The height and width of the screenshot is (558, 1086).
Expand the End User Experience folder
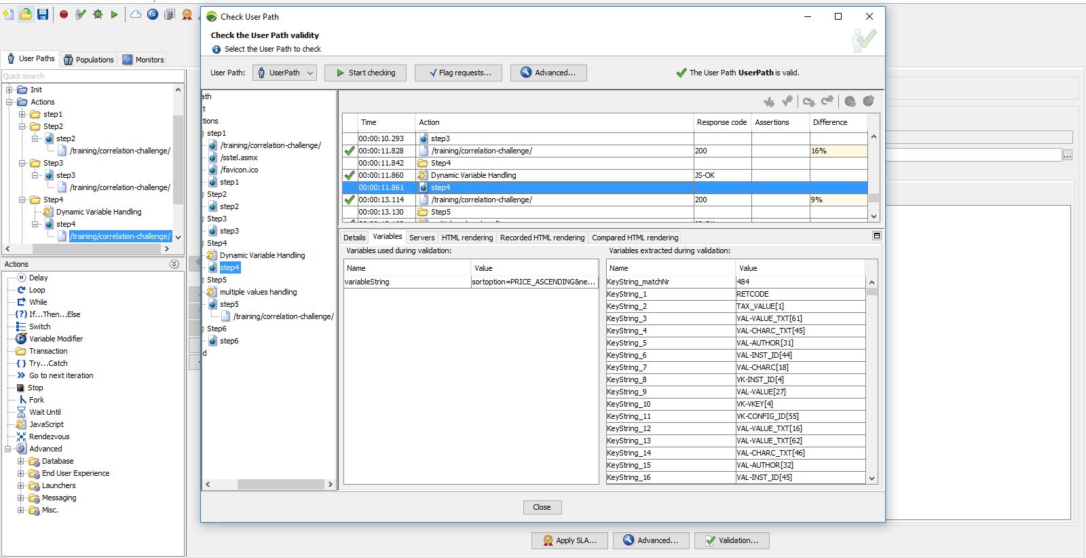click(20, 473)
